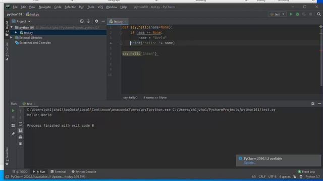
Task: Click test.py in the navigation breadcrumb
Action: point(33,15)
